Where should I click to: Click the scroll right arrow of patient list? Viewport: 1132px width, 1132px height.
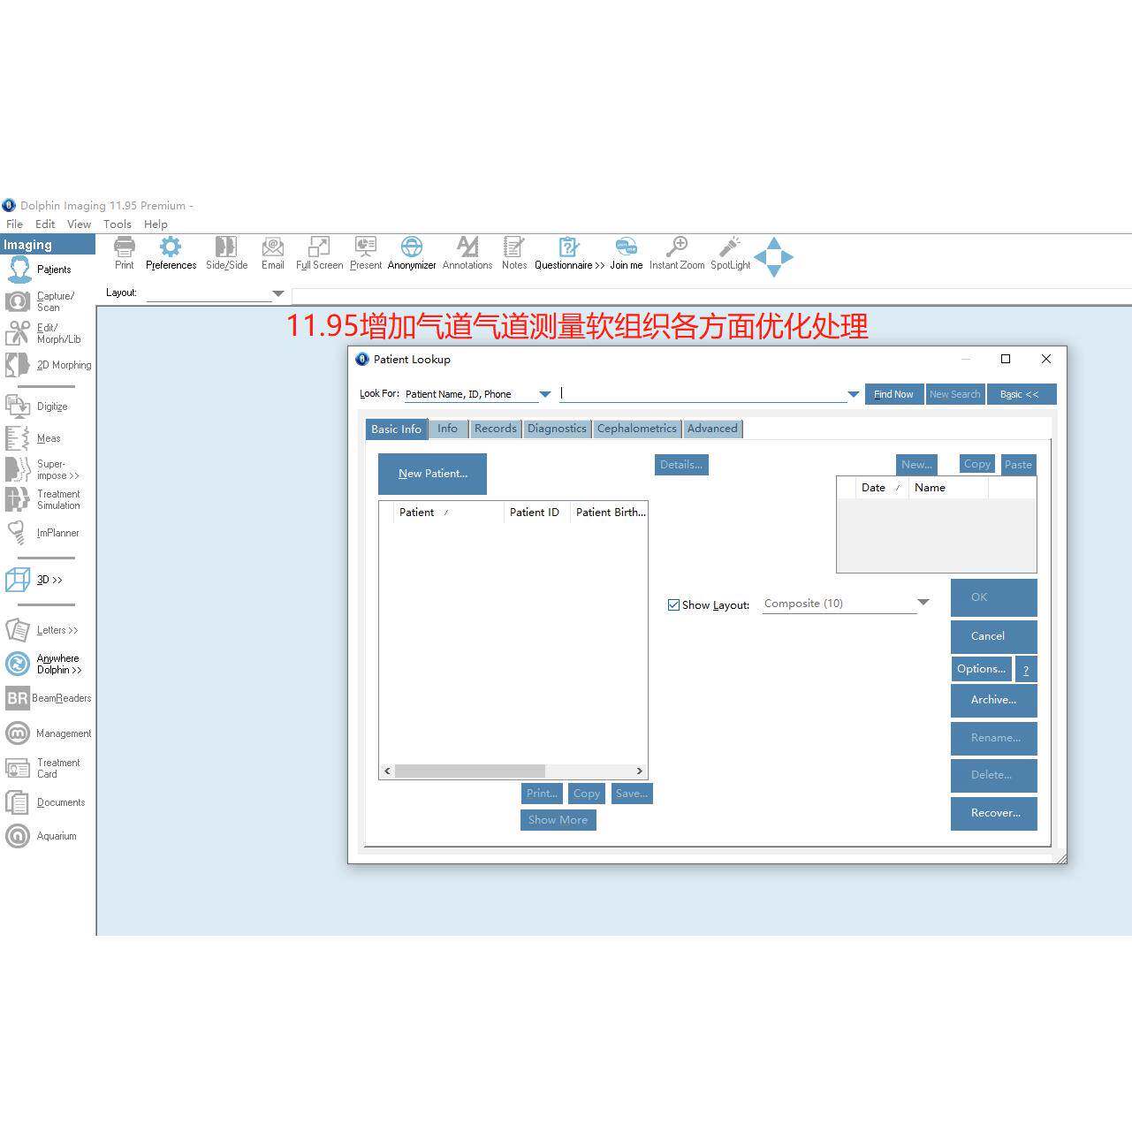[640, 771]
